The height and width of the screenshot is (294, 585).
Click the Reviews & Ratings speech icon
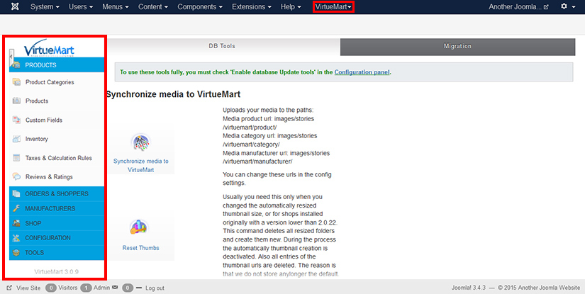click(x=16, y=176)
